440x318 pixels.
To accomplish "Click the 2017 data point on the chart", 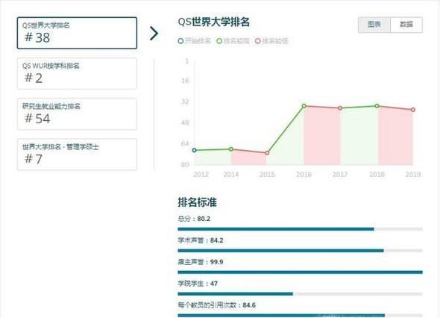I will pos(340,108).
